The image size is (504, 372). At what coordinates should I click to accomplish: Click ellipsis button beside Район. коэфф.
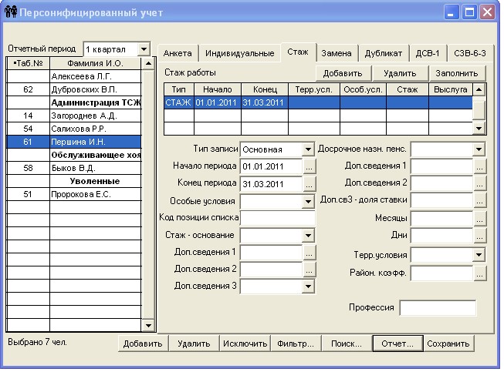click(x=479, y=273)
